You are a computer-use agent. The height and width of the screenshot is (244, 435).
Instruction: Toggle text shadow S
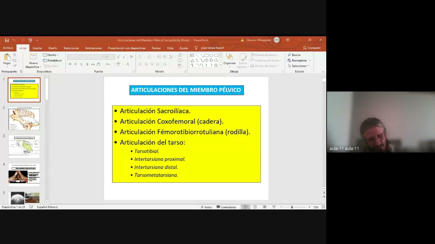(87, 64)
